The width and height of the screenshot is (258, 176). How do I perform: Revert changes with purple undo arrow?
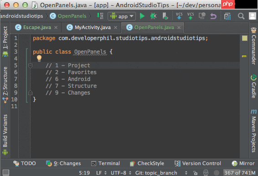[x=213, y=16]
